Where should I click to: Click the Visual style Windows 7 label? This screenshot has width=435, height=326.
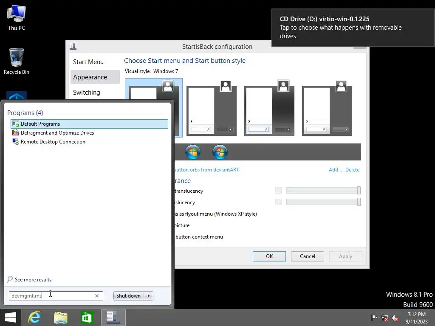pyautogui.click(x=152, y=71)
